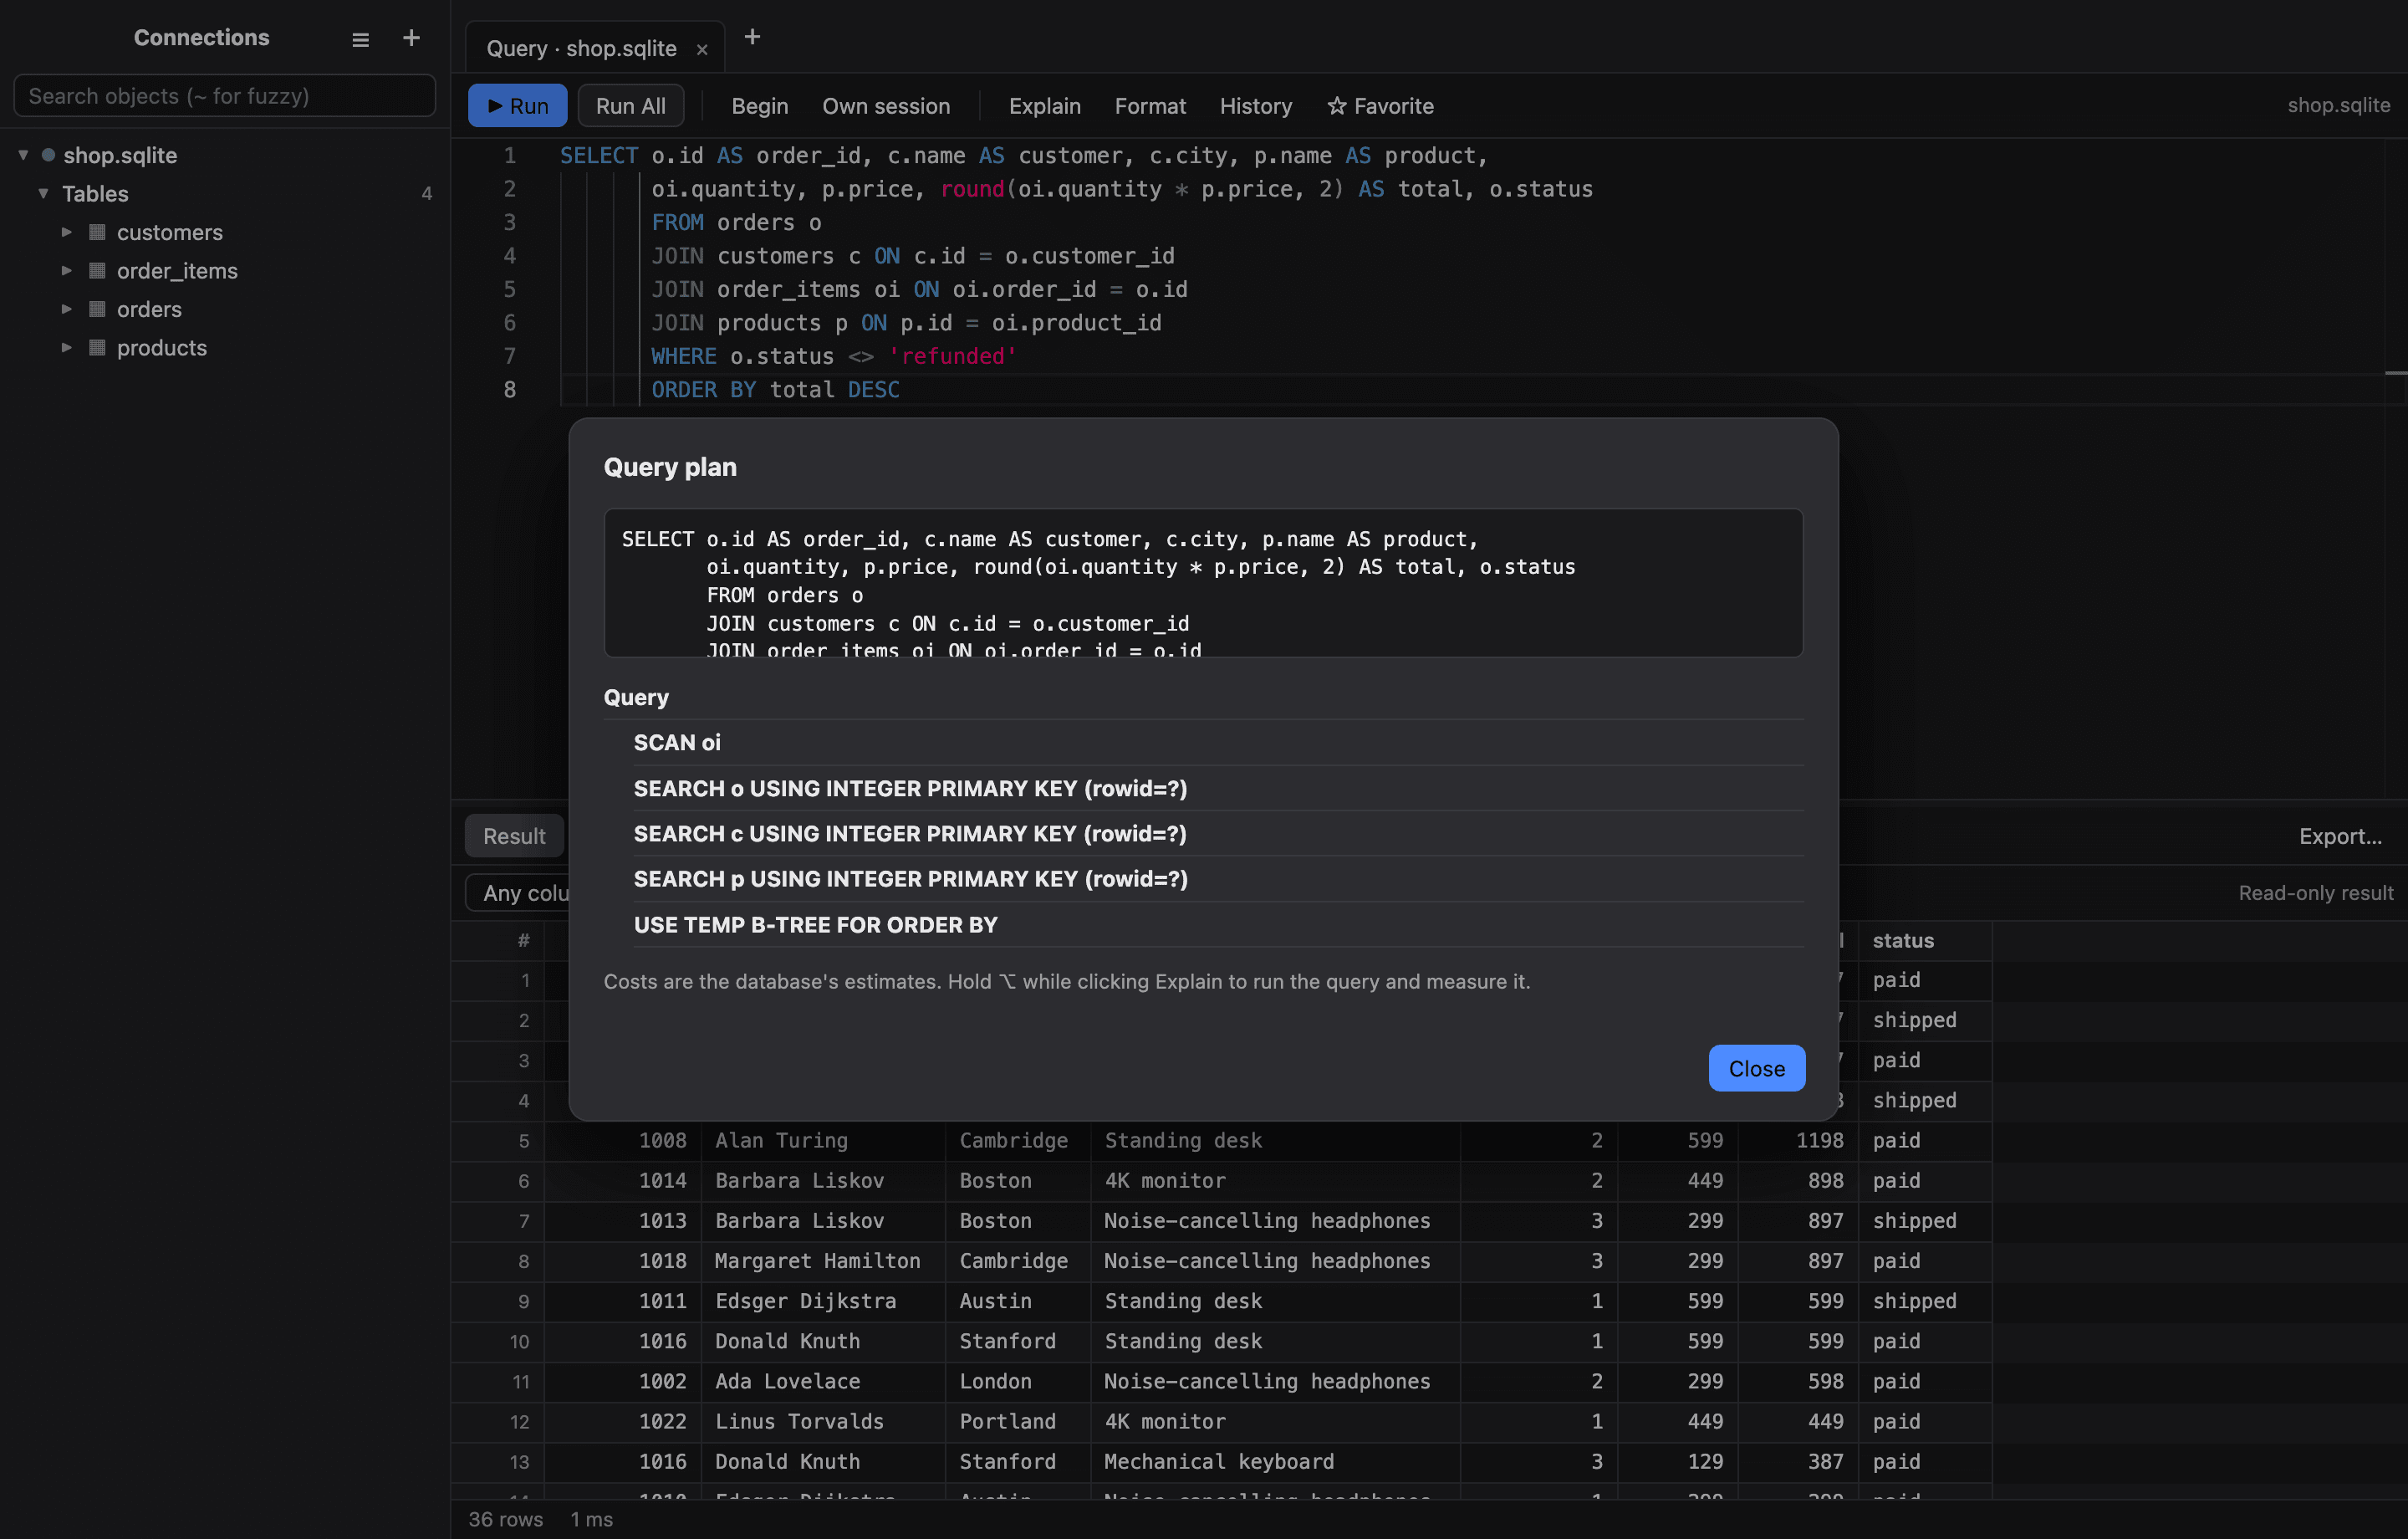2408x1539 pixels.
Task: Click the Edsger Dijkstra cell in row 9
Action: pyautogui.click(x=823, y=1301)
